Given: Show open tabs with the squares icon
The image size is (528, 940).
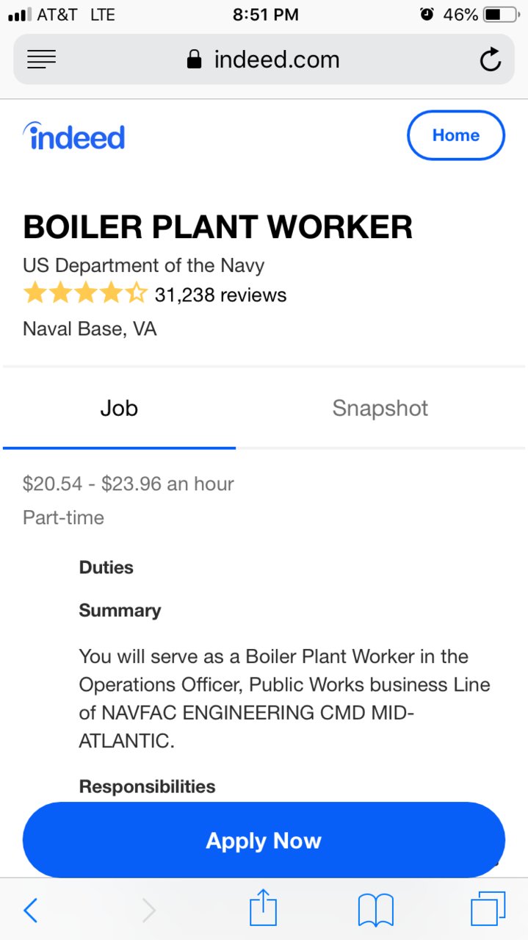Looking at the screenshot, I should pyautogui.click(x=488, y=909).
